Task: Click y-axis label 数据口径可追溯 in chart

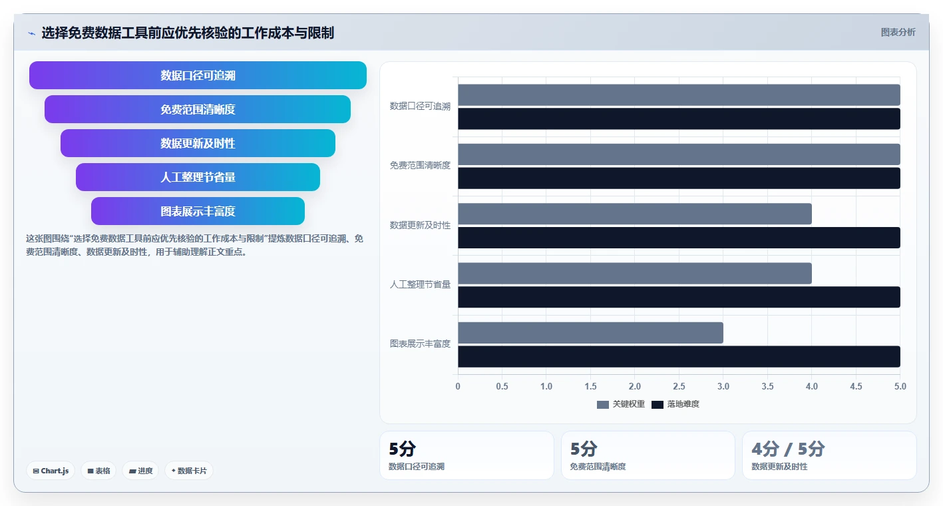Action: click(420, 106)
